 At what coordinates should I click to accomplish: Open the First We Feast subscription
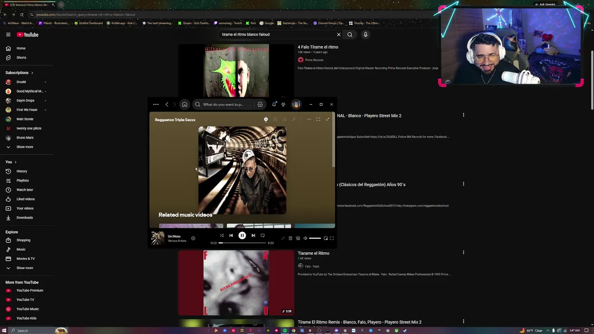pyautogui.click(x=26, y=110)
